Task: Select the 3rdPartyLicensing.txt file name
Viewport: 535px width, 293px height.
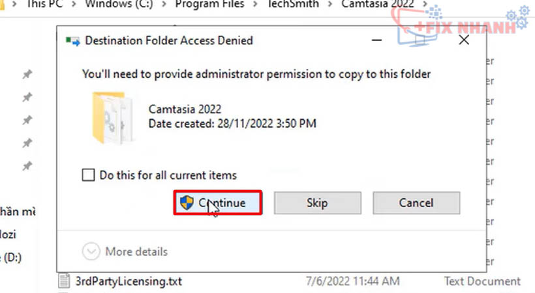Action: pyautogui.click(x=129, y=281)
